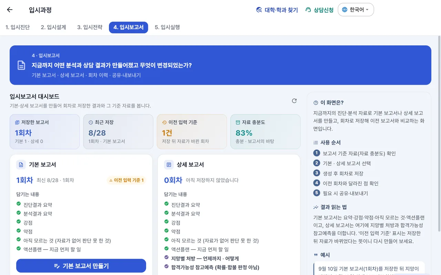This screenshot has height=275, width=441.
Task: Click the 이전 입력 기준 1 warning badge
Action: 126,180
